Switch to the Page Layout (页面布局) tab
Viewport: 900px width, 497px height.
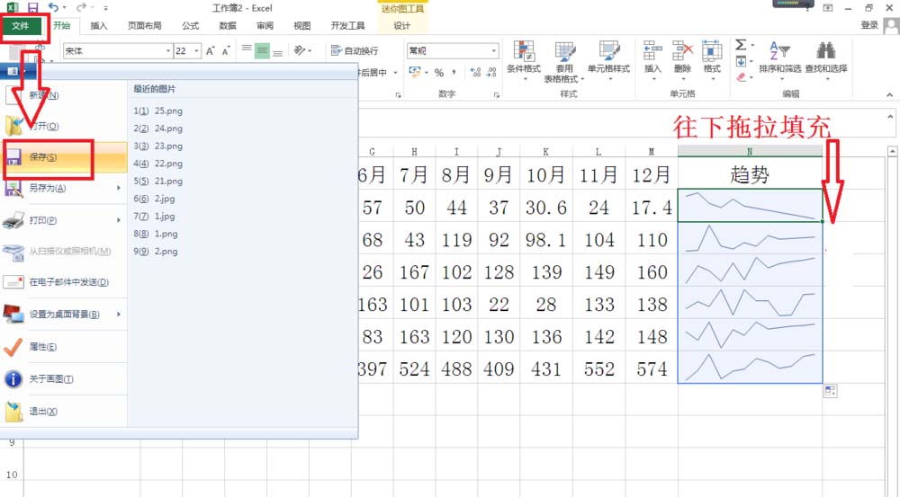pos(145,26)
